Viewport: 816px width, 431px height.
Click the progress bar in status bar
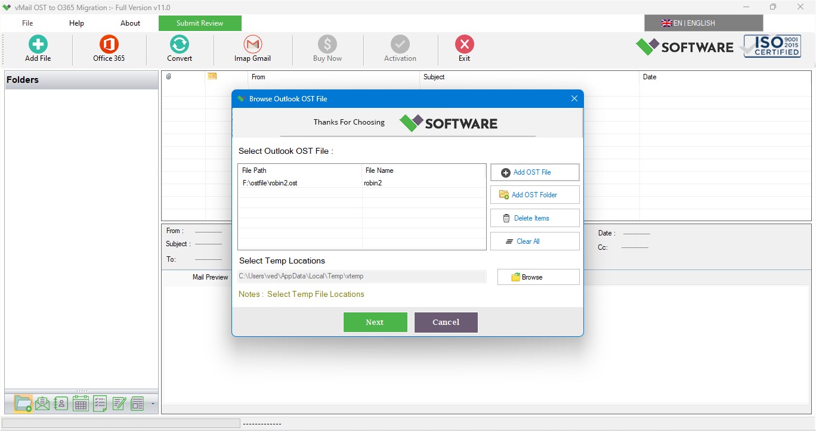coord(121,423)
